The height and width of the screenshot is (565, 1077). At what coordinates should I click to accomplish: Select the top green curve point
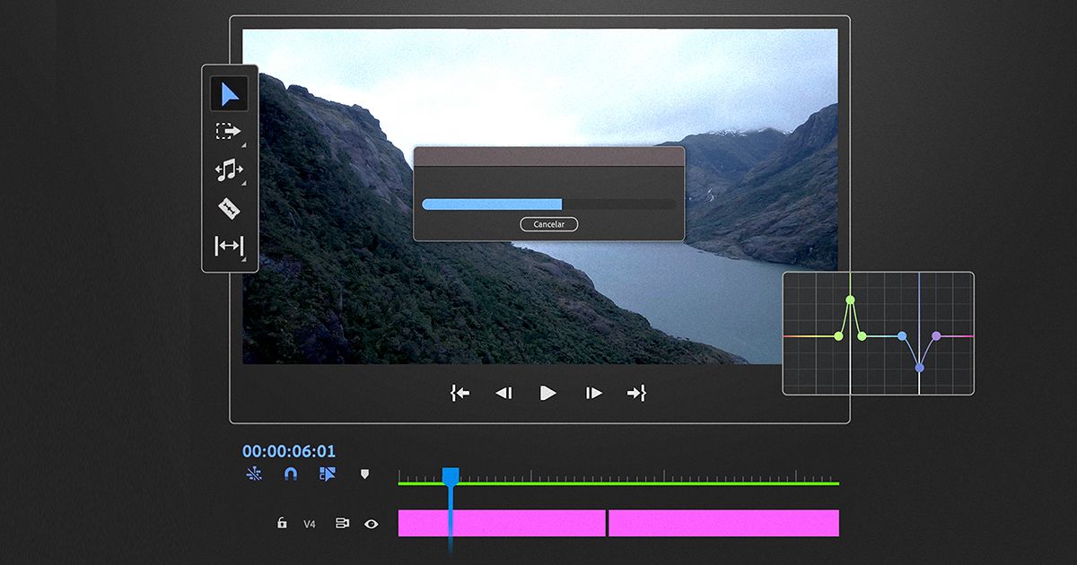click(851, 300)
